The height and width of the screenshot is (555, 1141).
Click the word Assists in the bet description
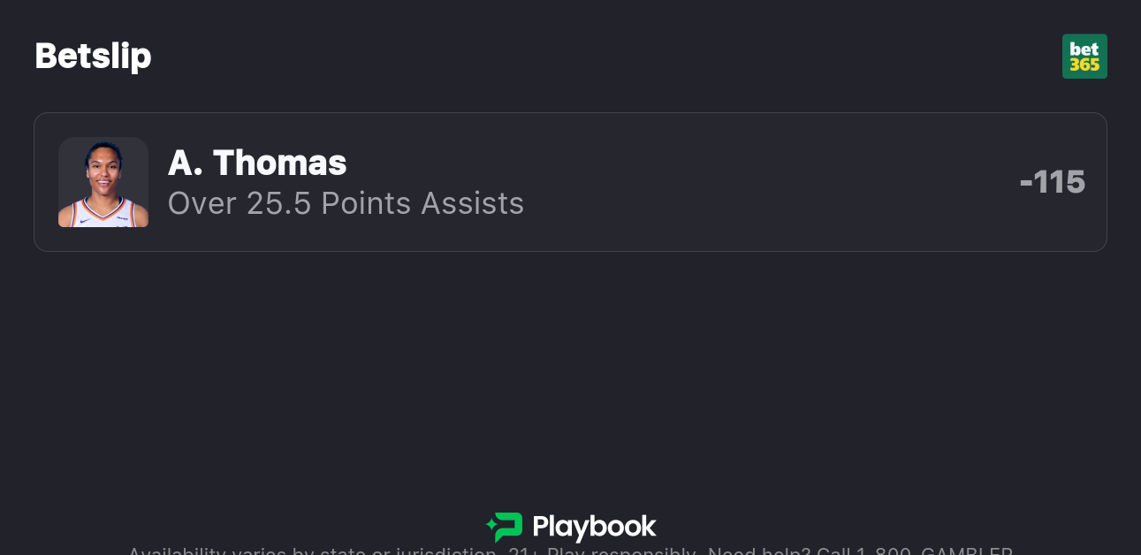coord(472,203)
